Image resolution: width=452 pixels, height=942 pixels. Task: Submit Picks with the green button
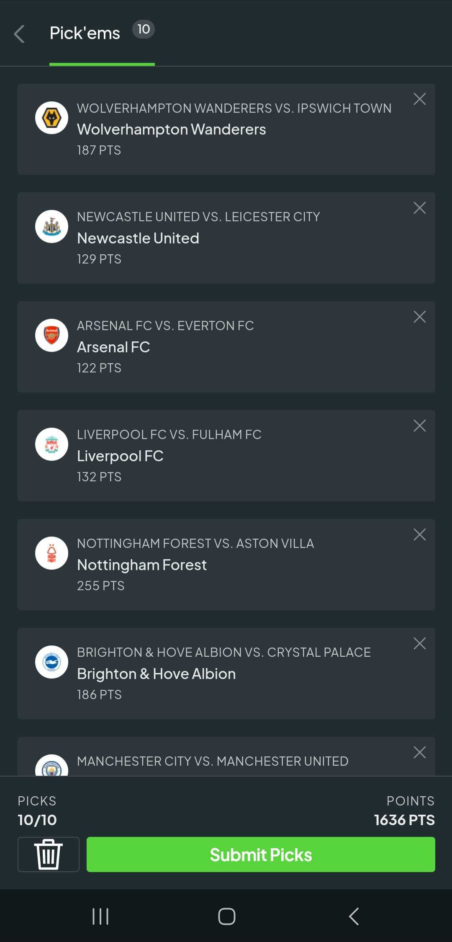pos(261,854)
